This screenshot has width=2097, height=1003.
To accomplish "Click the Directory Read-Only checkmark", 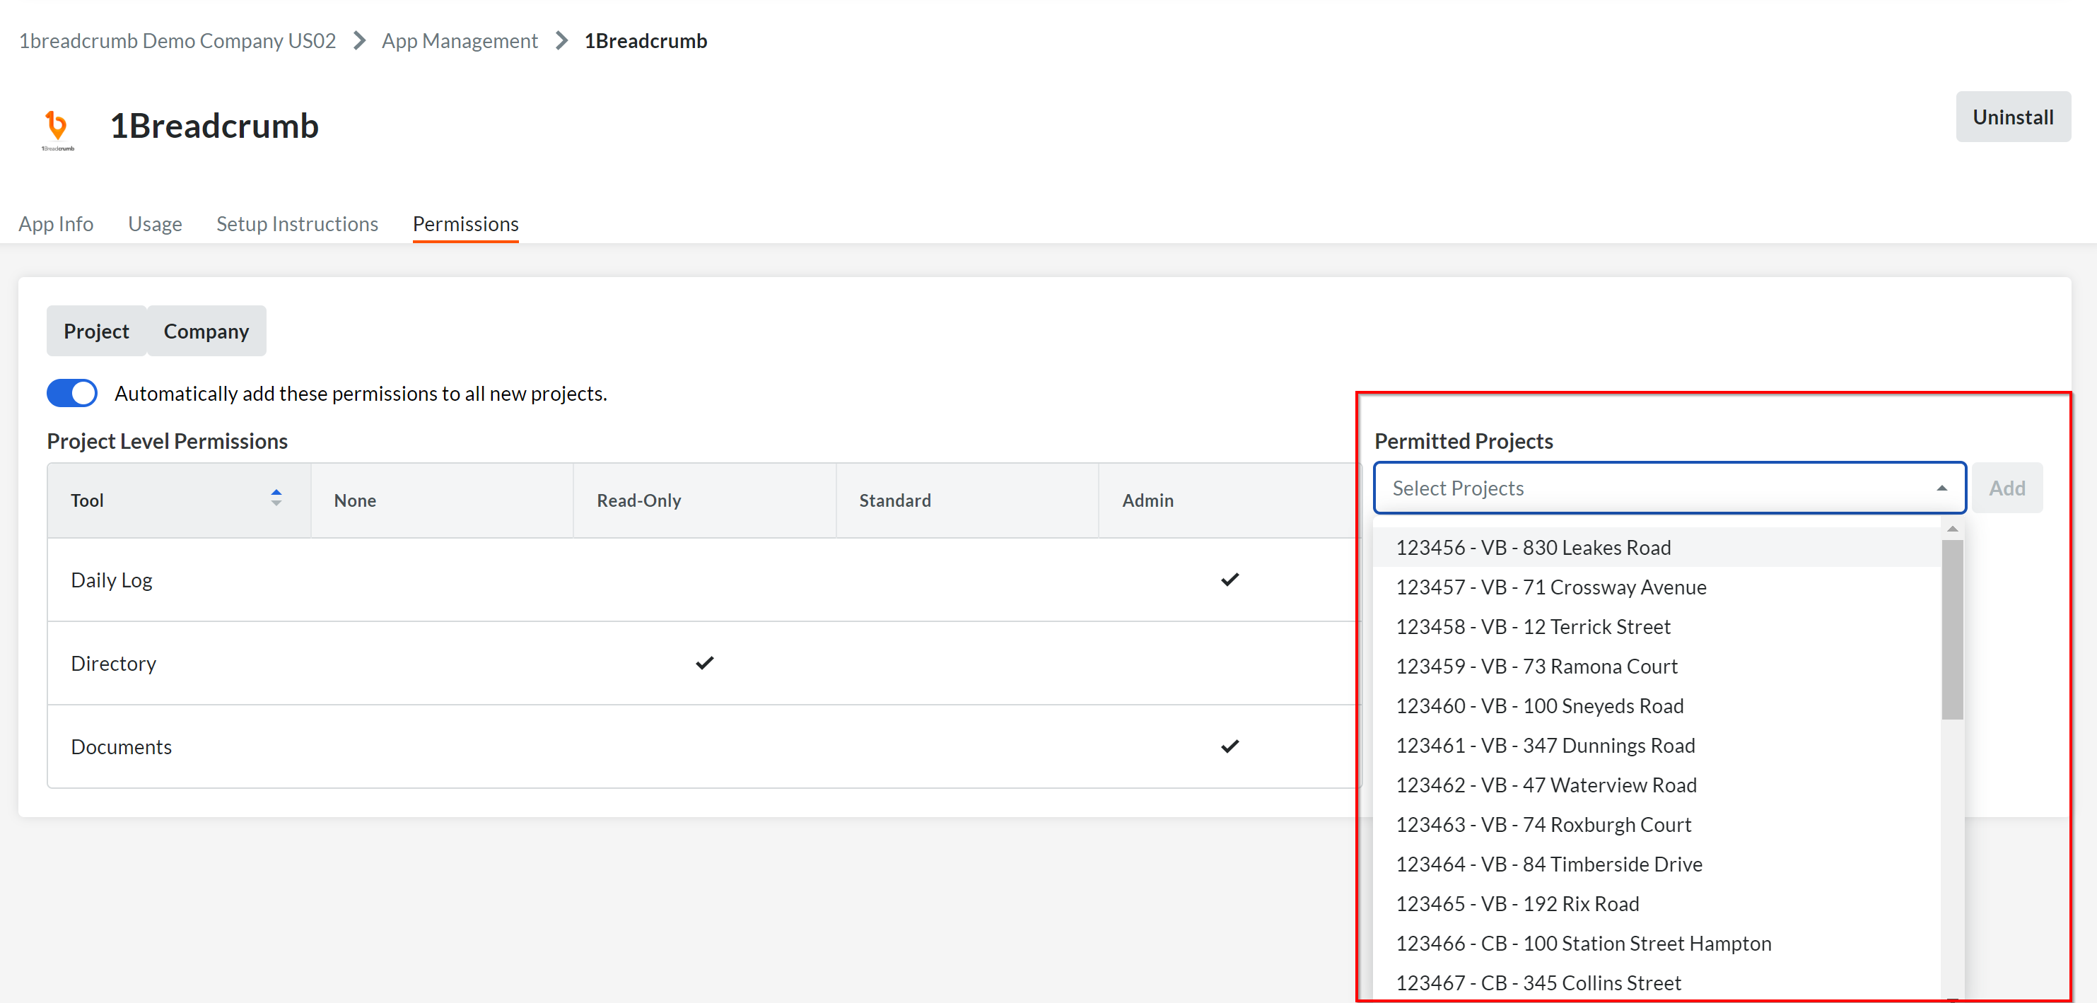I will click(704, 663).
